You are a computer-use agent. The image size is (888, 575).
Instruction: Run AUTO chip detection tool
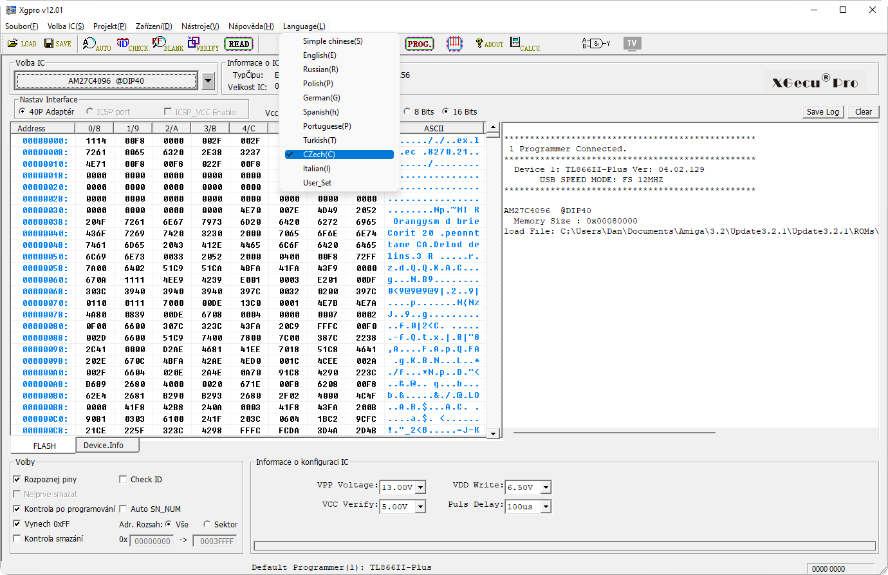[x=97, y=44]
